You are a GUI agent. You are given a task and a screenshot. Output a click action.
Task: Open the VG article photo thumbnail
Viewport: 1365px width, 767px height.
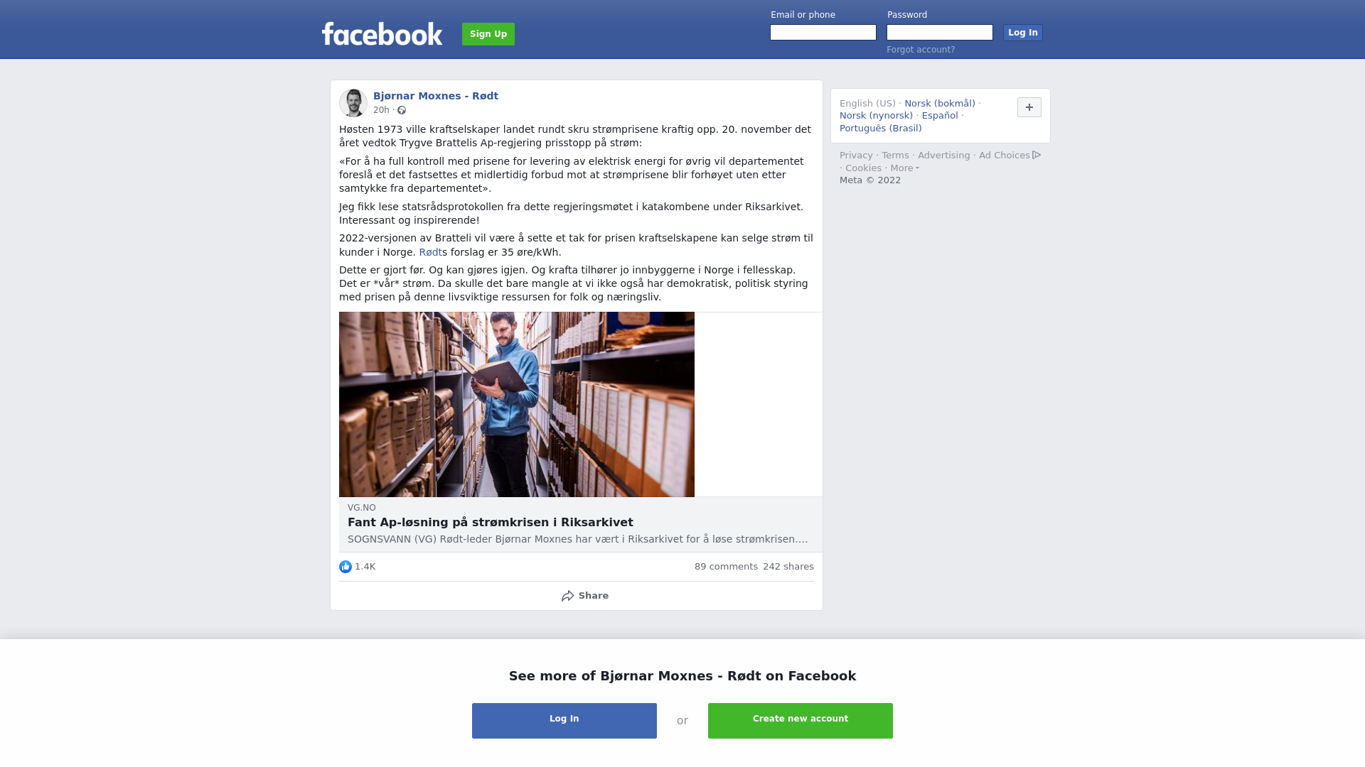(x=517, y=404)
